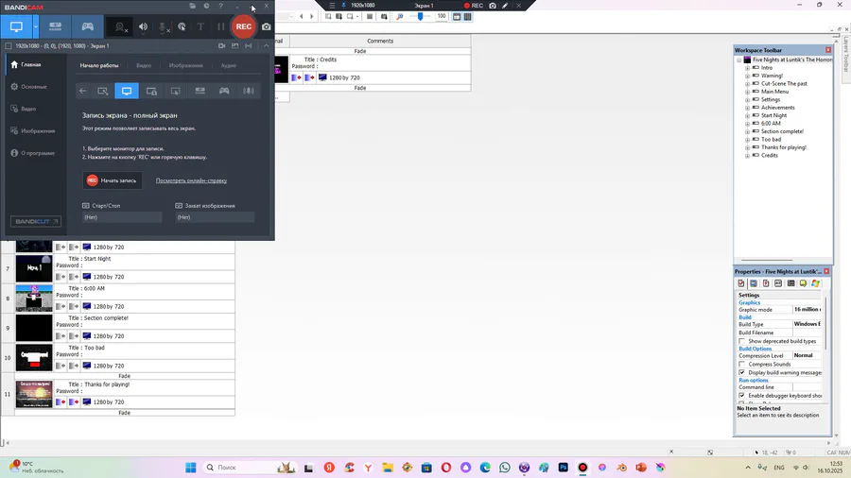Expand Main Menu frame tree node

click(747, 93)
